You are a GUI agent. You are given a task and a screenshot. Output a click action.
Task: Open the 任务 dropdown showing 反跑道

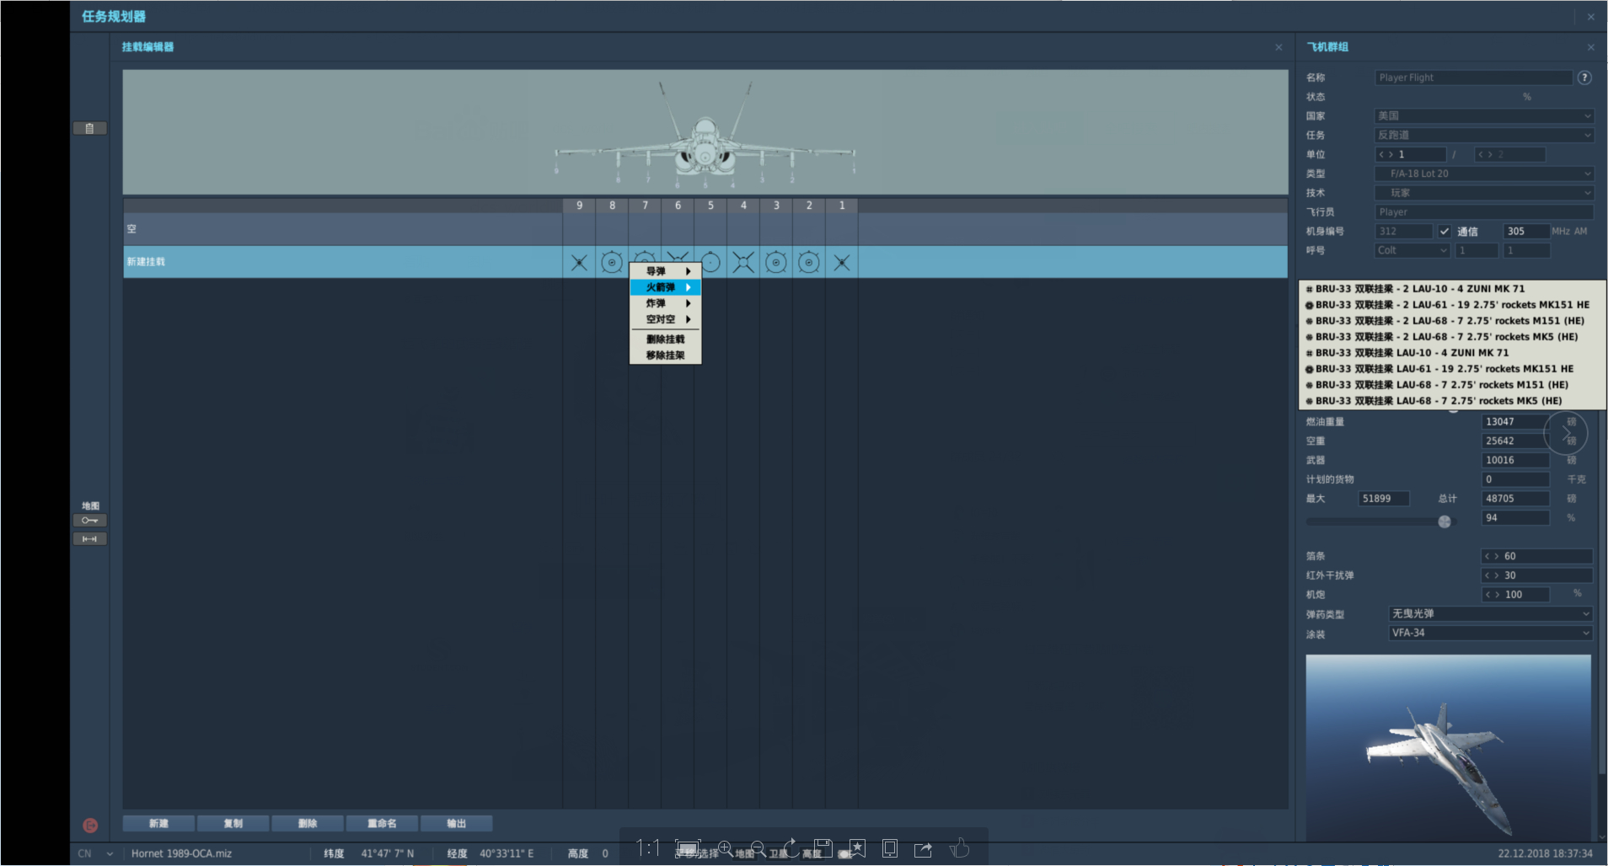(1484, 135)
